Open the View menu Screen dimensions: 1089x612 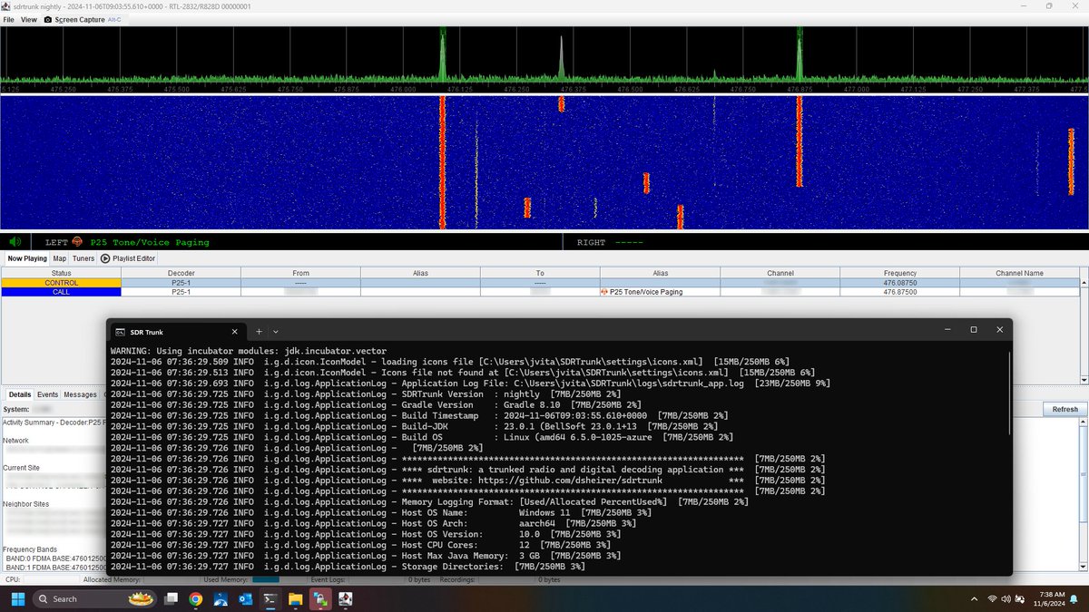pyautogui.click(x=29, y=19)
